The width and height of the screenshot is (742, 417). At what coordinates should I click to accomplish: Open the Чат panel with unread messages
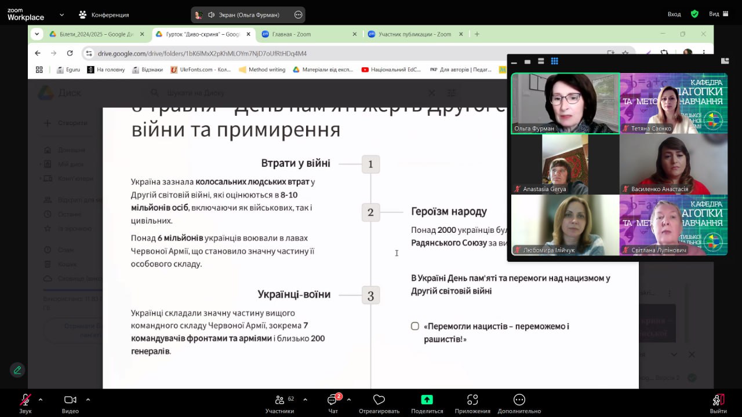333,400
